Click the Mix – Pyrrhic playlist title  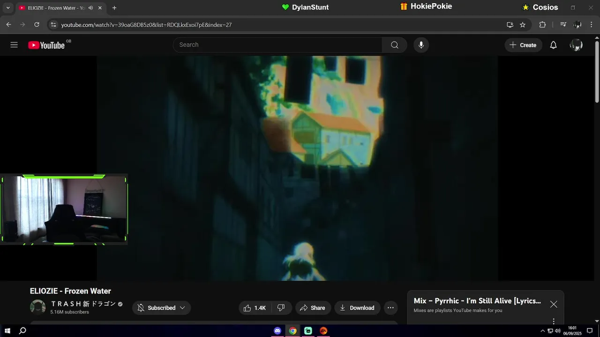click(477, 301)
